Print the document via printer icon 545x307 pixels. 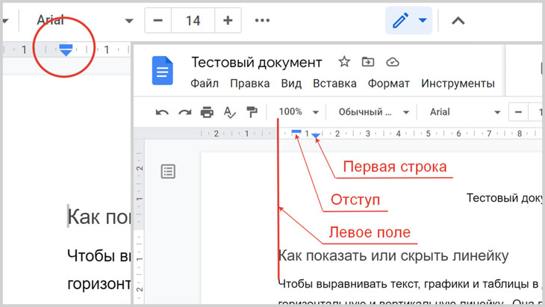(x=207, y=112)
